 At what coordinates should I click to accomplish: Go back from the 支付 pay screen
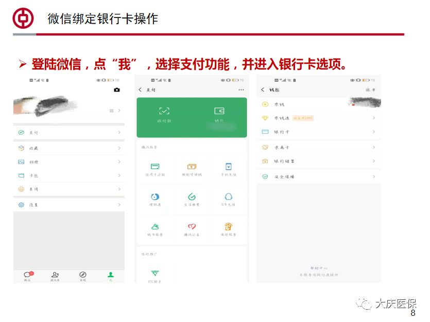[x=141, y=90]
